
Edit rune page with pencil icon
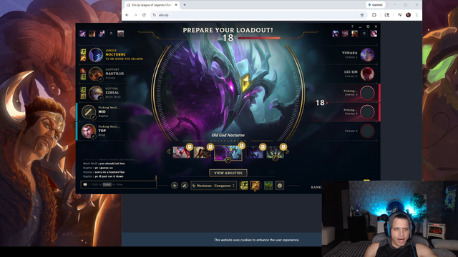[x=185, y=186]
